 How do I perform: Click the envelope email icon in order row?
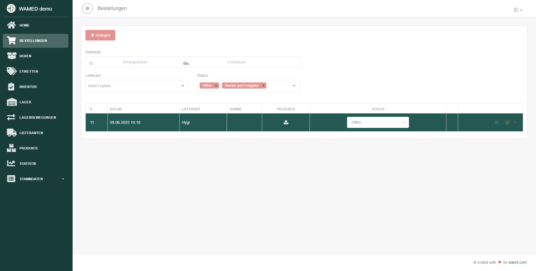(497, 122)
